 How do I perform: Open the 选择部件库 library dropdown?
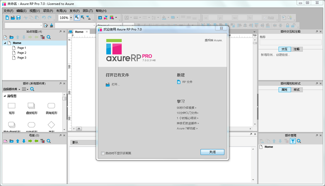(x=11, y=89)
